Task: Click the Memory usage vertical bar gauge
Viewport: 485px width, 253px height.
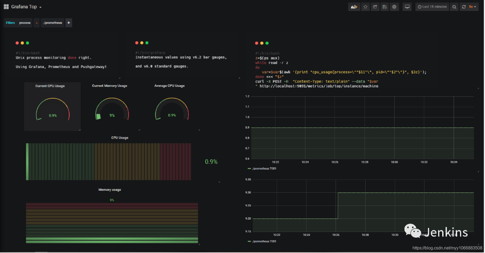Action: 112,223
